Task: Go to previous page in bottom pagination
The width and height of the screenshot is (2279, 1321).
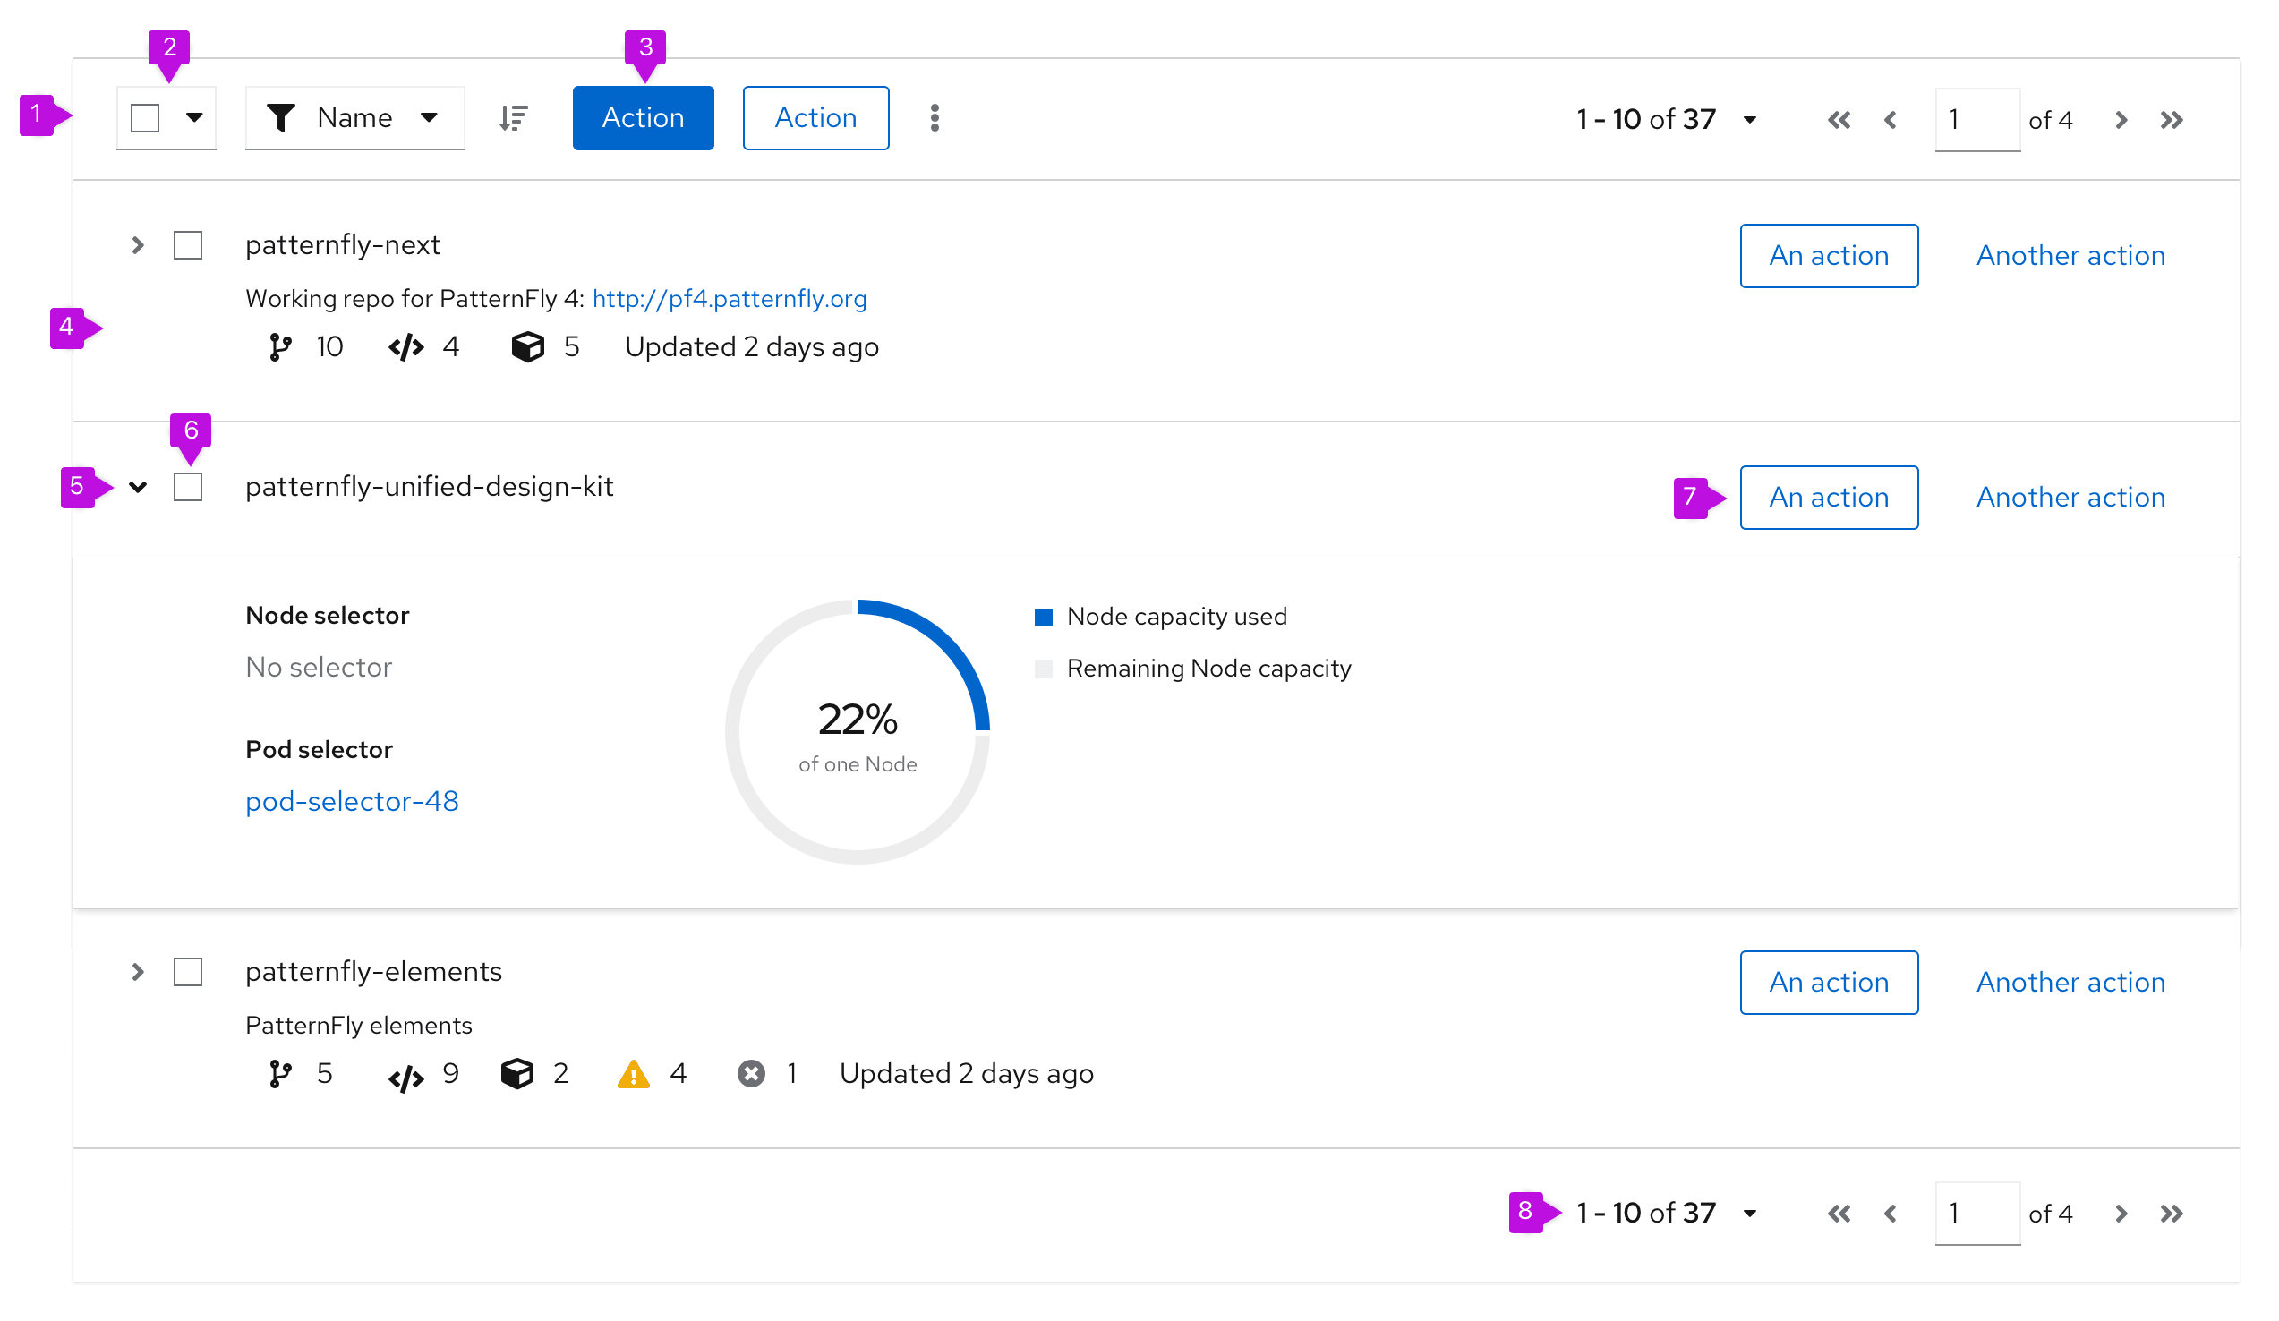Action: (x=1891, y=1214)
